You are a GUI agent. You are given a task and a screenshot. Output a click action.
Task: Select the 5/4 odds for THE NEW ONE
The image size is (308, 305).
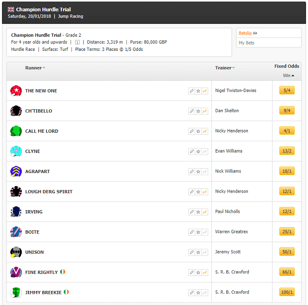coord(287,90)
